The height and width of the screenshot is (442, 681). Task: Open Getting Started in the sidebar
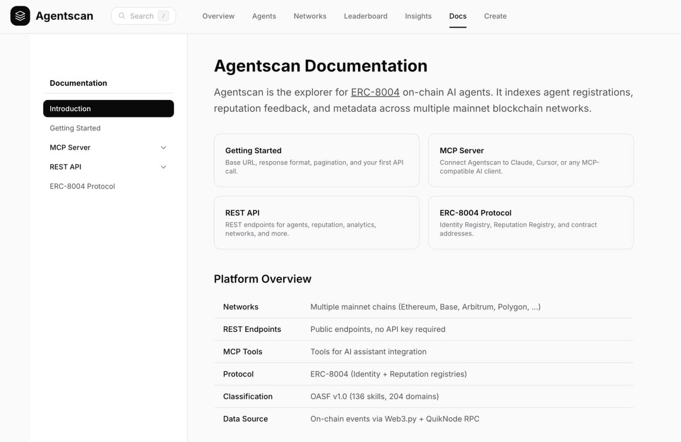click(75, 128)
